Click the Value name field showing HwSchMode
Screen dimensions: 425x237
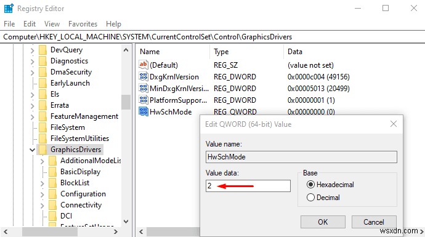[x=301, y=157]
